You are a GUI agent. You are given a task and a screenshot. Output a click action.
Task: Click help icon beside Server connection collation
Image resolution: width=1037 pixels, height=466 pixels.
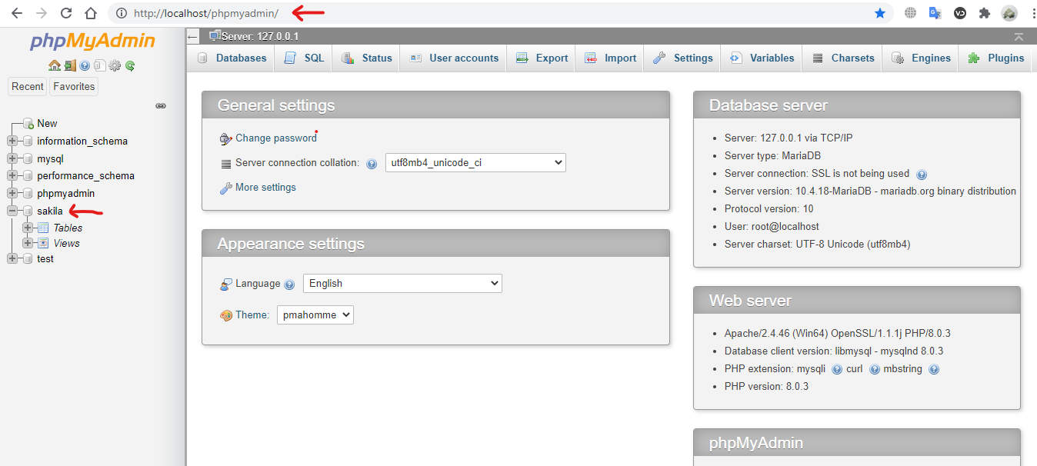point(372,164)
